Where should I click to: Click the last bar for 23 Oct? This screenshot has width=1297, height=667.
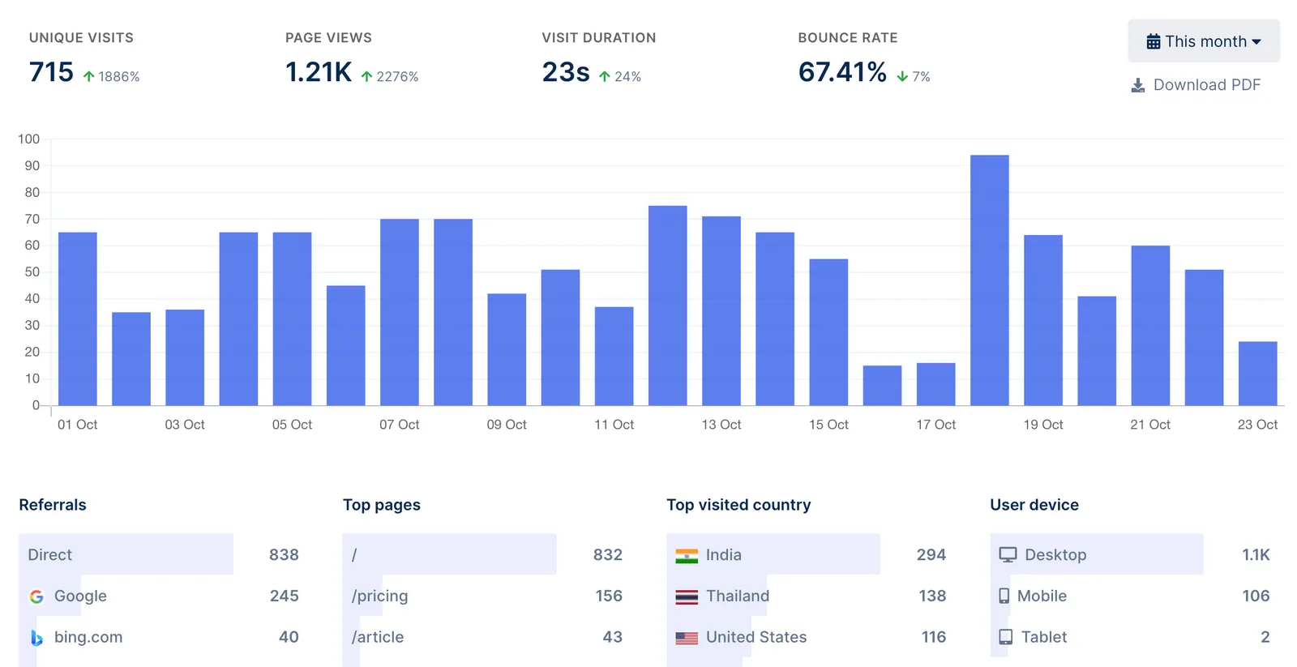click(x=1257, y=374)
